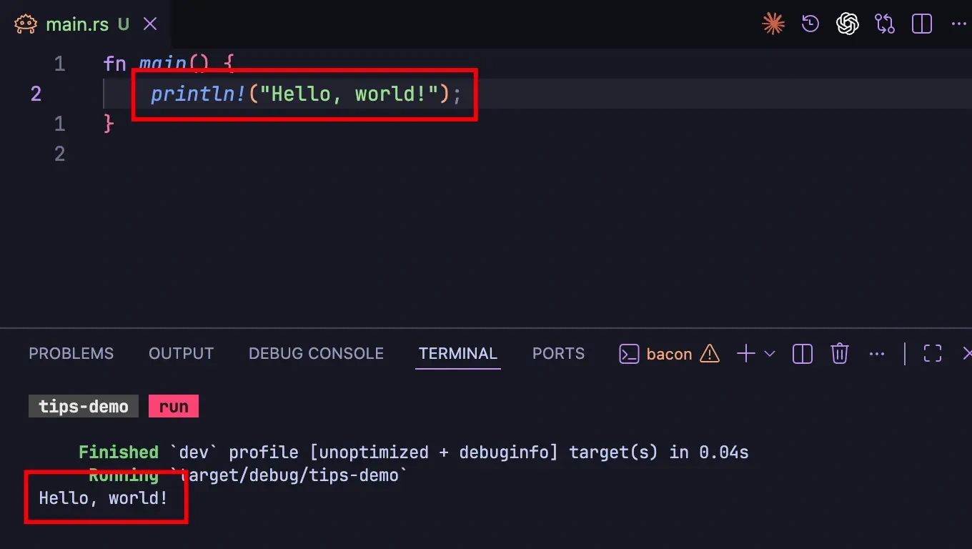Split the editor to the right
The image size is (972, 549).
[922, 24]
